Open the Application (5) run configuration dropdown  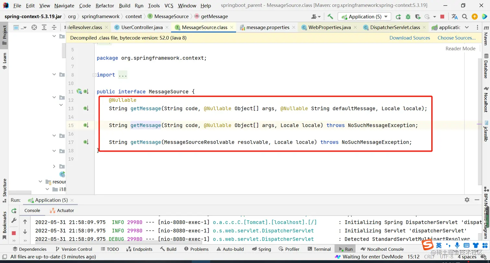(364, 17)
